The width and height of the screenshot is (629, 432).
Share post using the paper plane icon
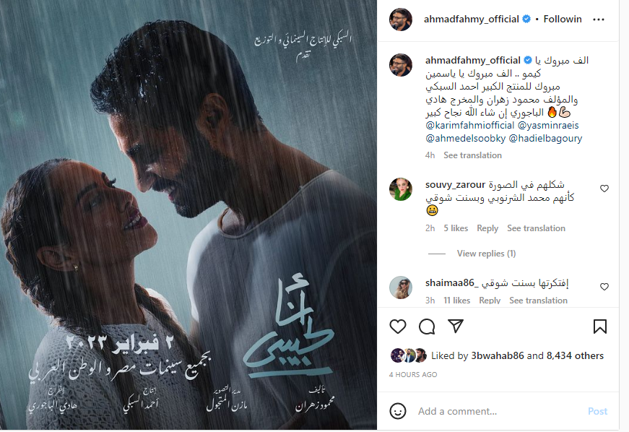click(x=456, y=326)
